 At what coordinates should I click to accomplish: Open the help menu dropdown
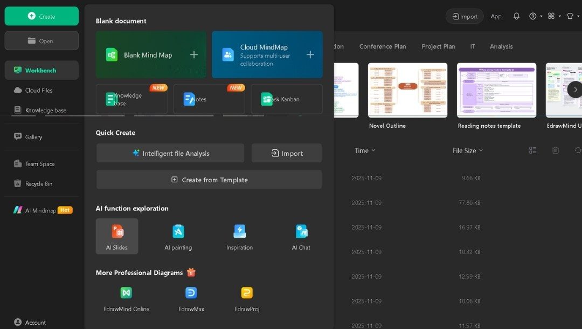pos(533,16)
